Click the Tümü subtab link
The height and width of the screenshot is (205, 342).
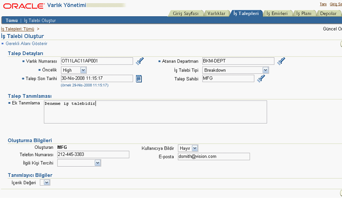click(11, 20)
